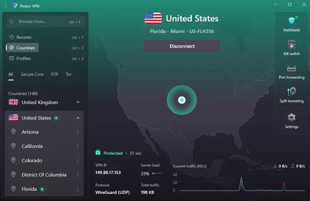Expand the United Kingdom server list
Image resolution: width=310 pixels, height=201 pixels.
point(78,102)
